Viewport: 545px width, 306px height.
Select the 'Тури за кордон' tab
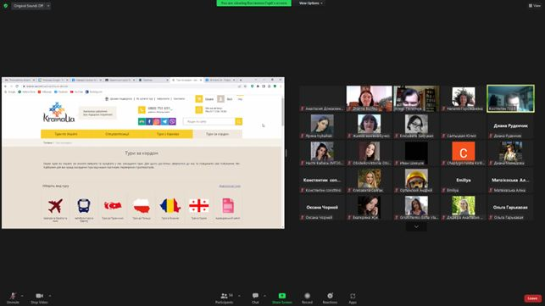click(x=218, y=134)
